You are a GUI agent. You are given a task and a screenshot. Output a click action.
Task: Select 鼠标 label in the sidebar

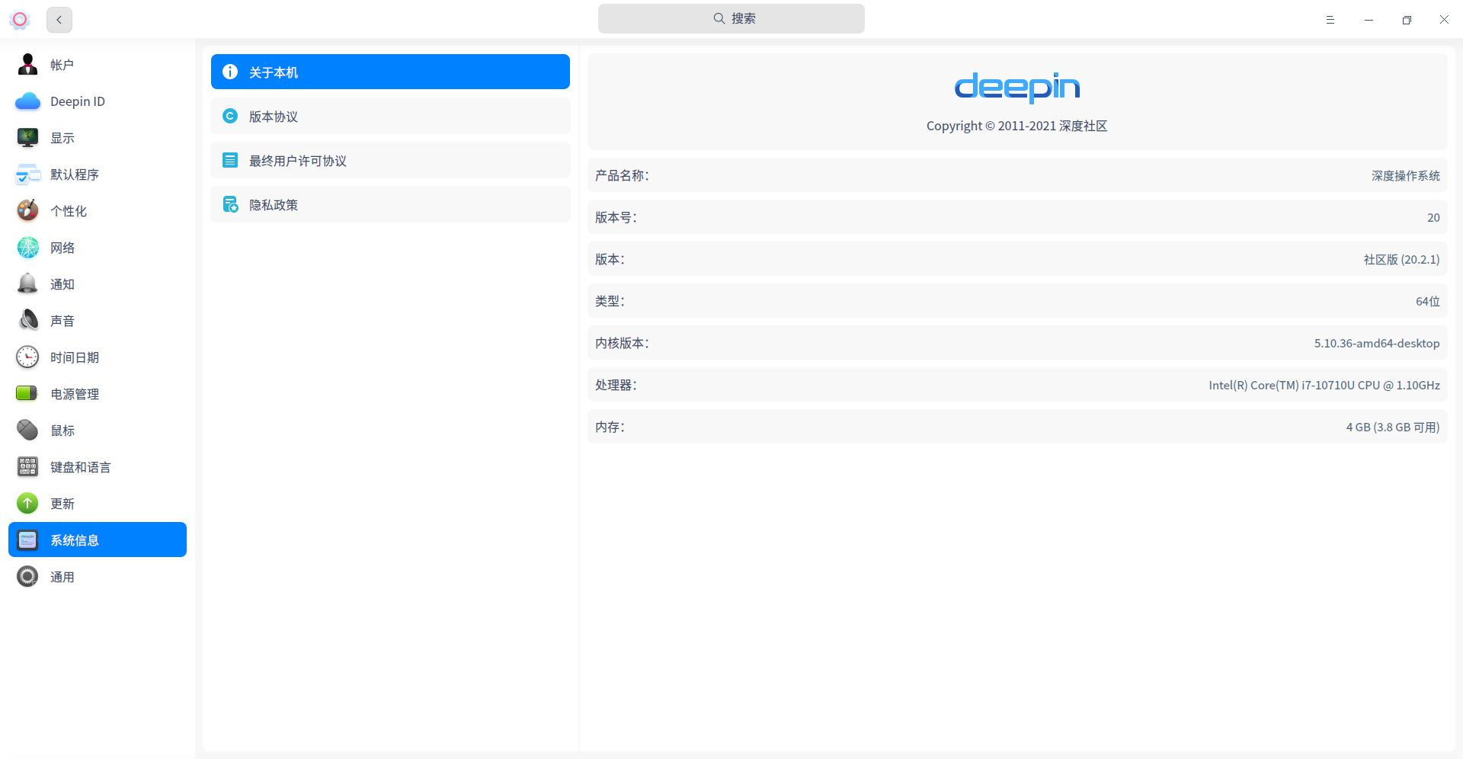coord(62,431)
